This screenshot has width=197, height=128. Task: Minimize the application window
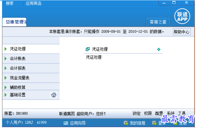tap(164, 3)
